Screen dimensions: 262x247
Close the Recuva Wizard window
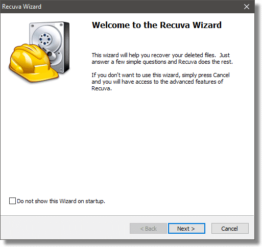pos(247,7)
